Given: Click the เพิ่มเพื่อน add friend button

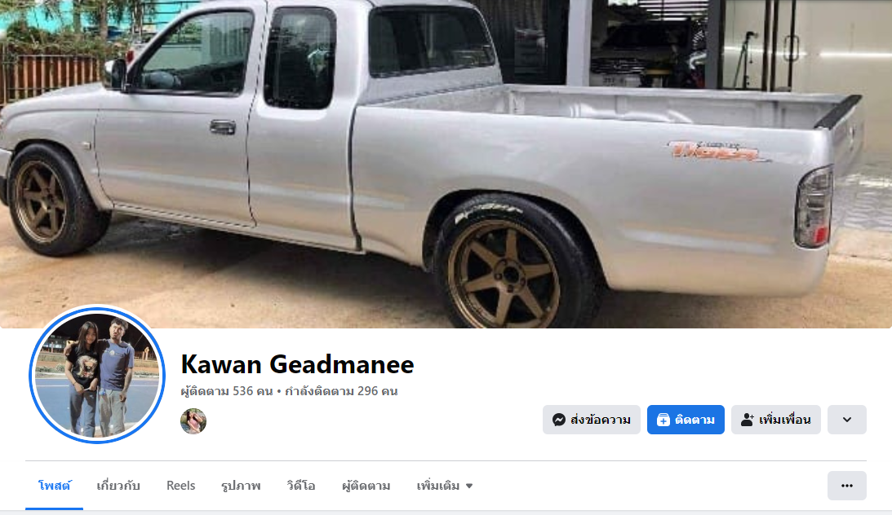Looking at the screenshot, I should (775, 420).
